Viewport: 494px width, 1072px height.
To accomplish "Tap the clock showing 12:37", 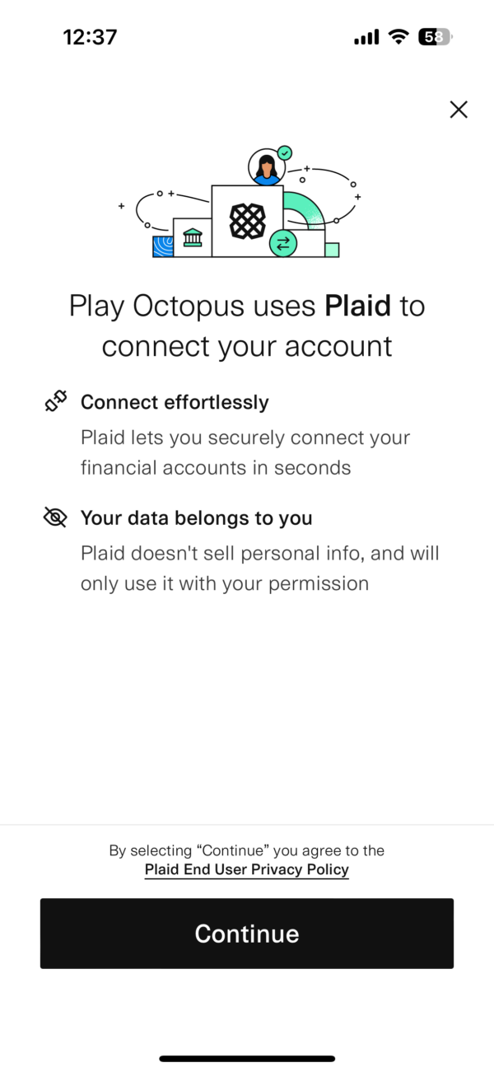I will (x=90, y=36).
